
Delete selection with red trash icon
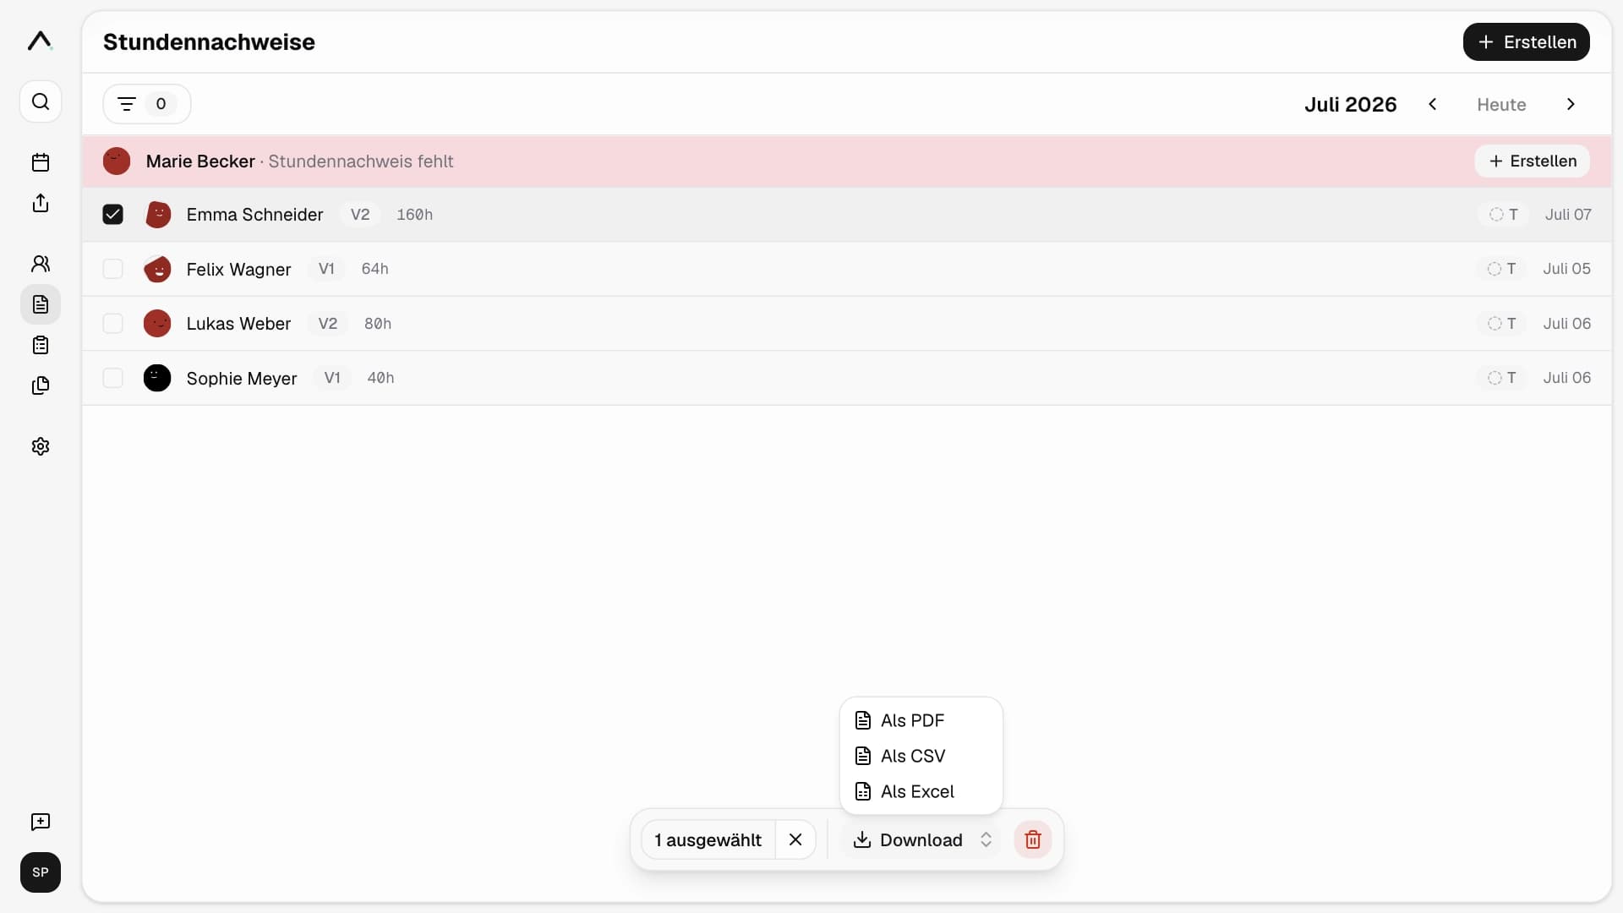point(1033,839)
